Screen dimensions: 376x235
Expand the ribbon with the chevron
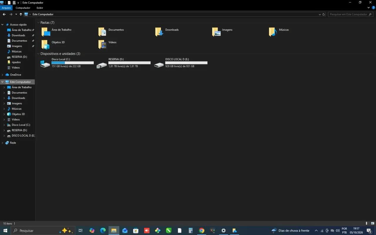369,8
